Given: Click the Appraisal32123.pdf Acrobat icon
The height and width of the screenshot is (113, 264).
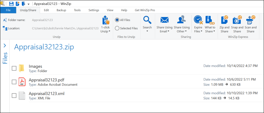Looking at the screenshot, I should point(22,82).
